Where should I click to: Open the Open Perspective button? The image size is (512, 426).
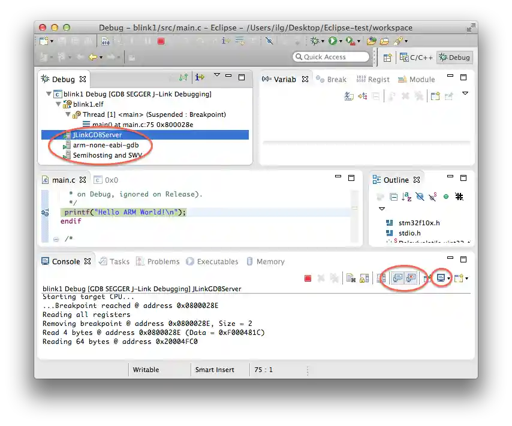387,58
